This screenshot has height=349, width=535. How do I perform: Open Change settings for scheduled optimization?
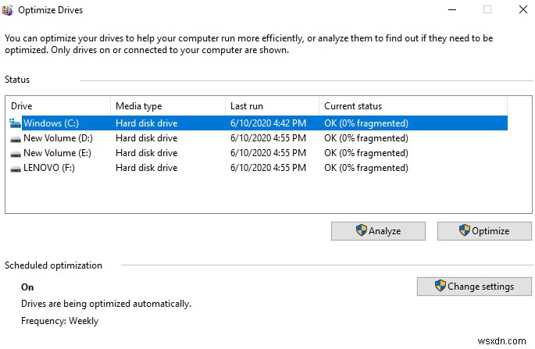coord(474,287)
